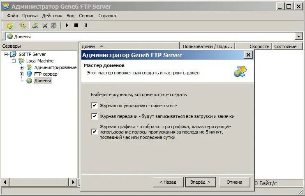Click the 'Мастер доменов' heading

click(104, 65)
